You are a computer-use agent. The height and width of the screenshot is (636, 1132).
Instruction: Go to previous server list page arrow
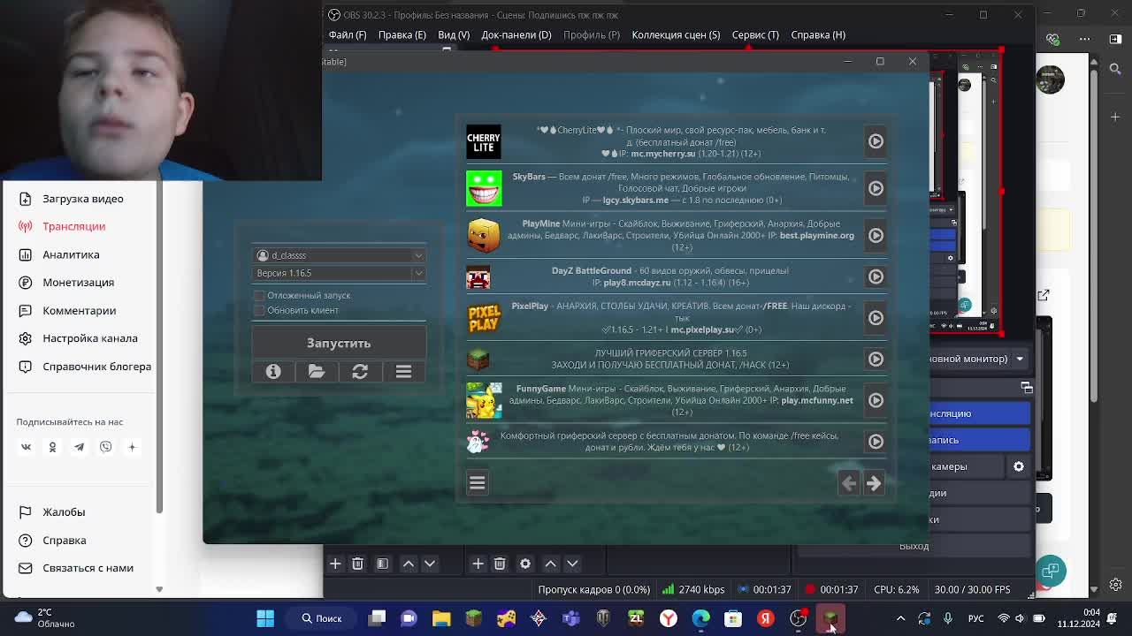[x=848, y=483]
